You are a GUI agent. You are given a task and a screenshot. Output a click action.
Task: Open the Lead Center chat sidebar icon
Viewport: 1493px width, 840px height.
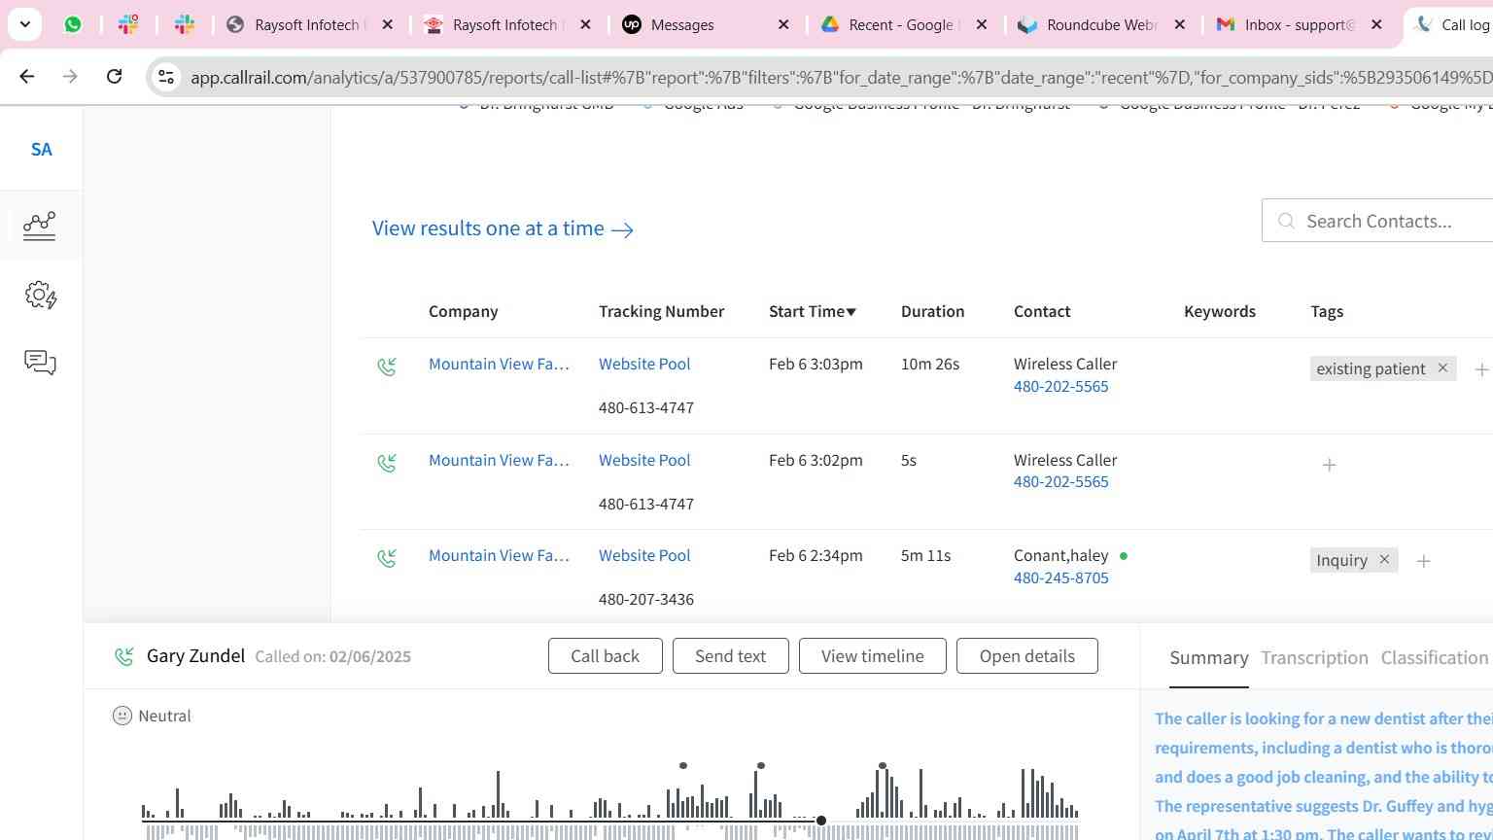[40, 363]
